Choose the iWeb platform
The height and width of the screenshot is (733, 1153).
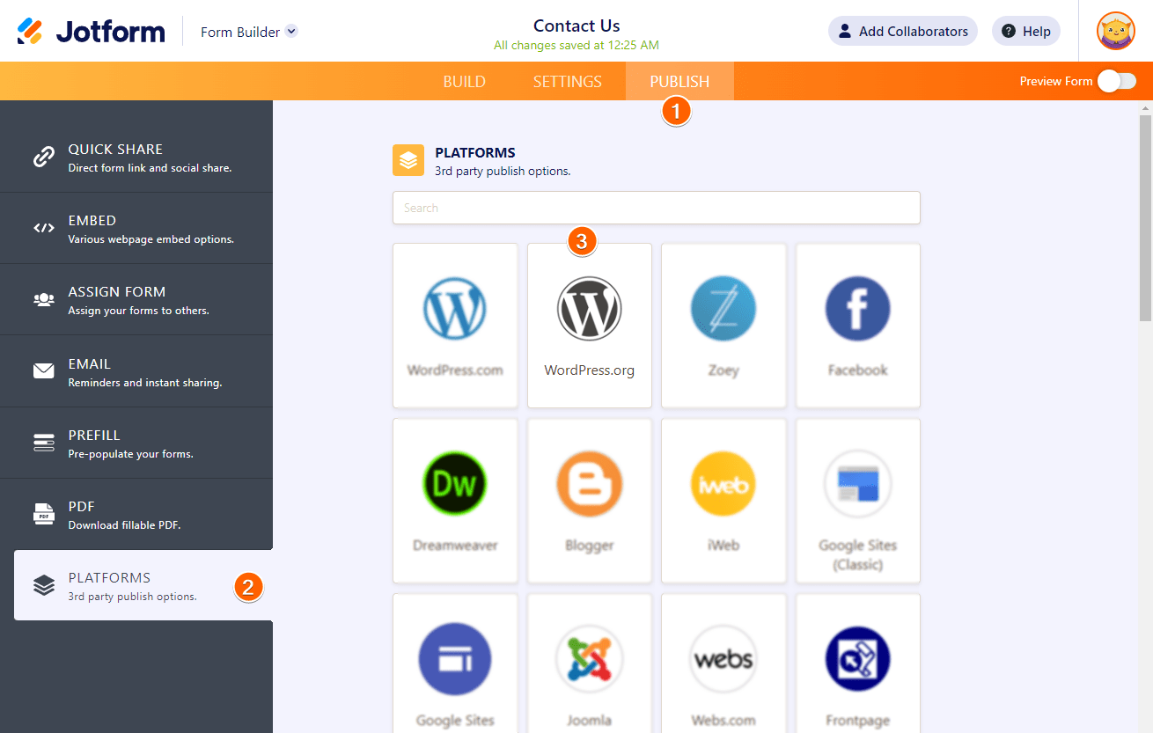pyautogui.click(x=723, y=501)
